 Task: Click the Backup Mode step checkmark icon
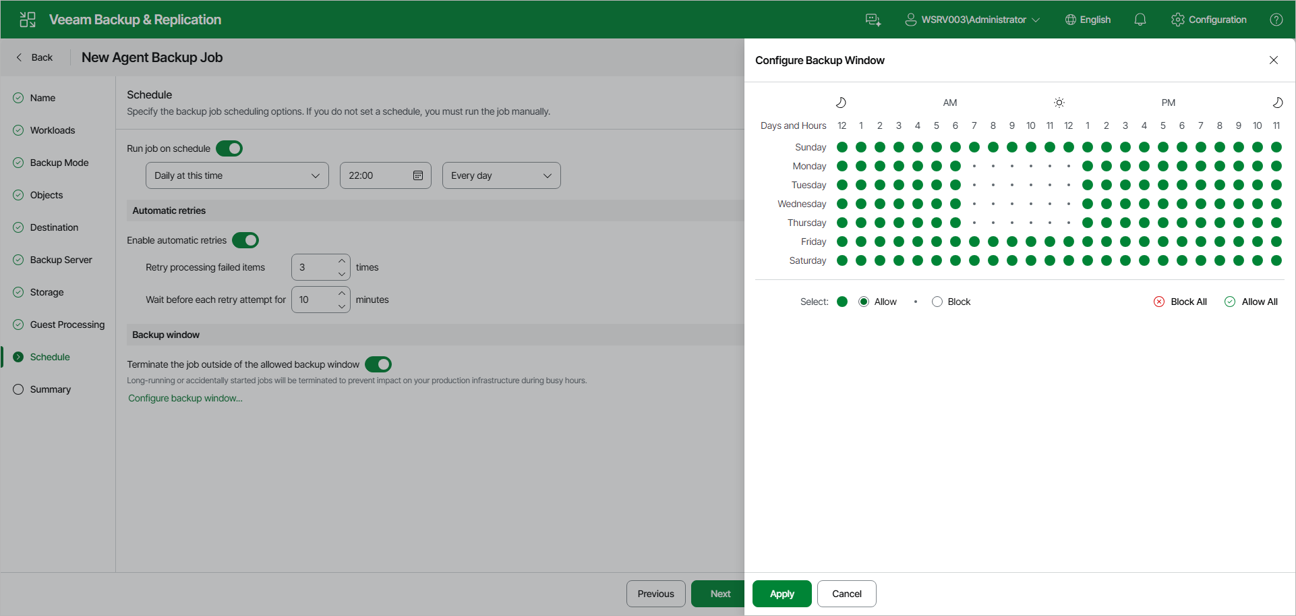pyautogui.click(x=18, y=163)
